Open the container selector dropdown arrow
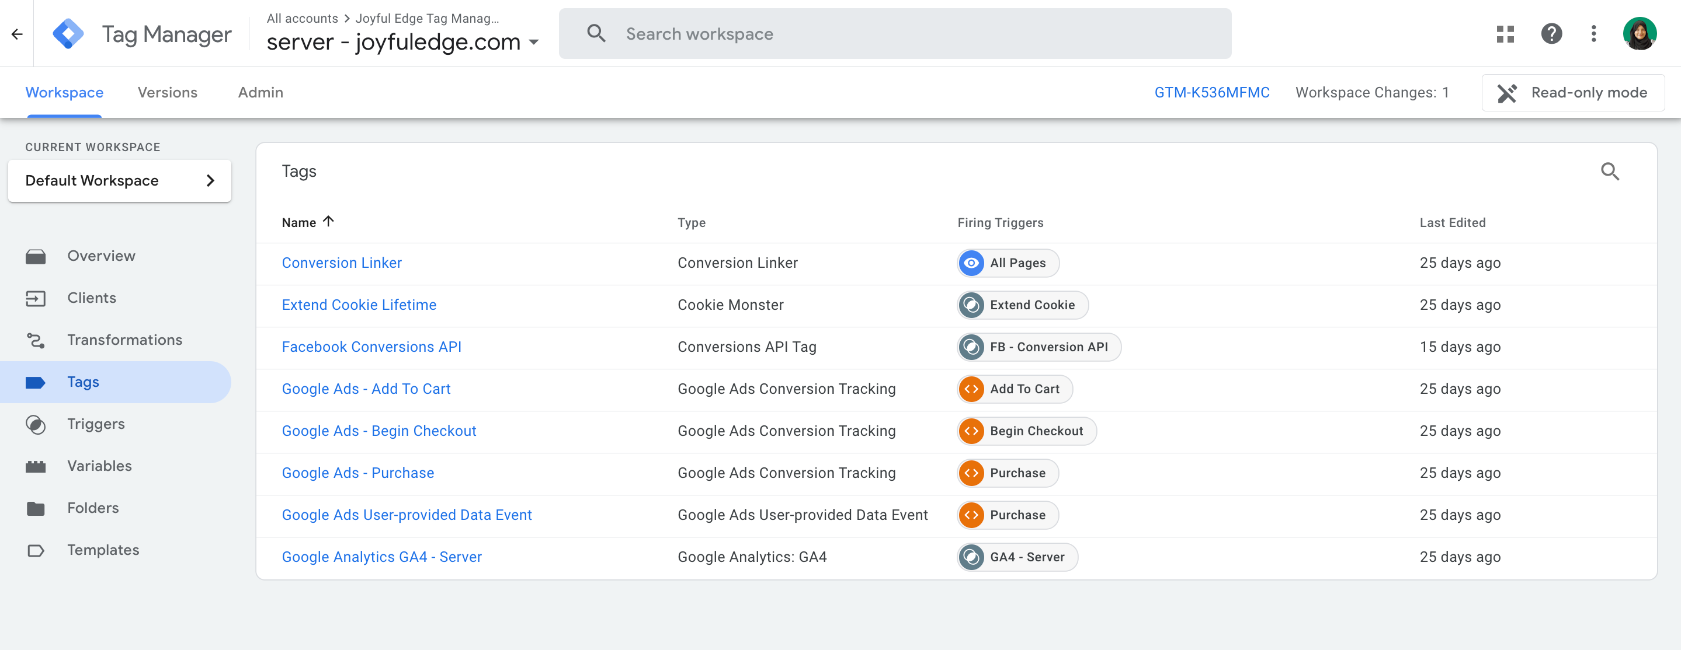Viewport: 1681px width, 650px height. (533, 43)
